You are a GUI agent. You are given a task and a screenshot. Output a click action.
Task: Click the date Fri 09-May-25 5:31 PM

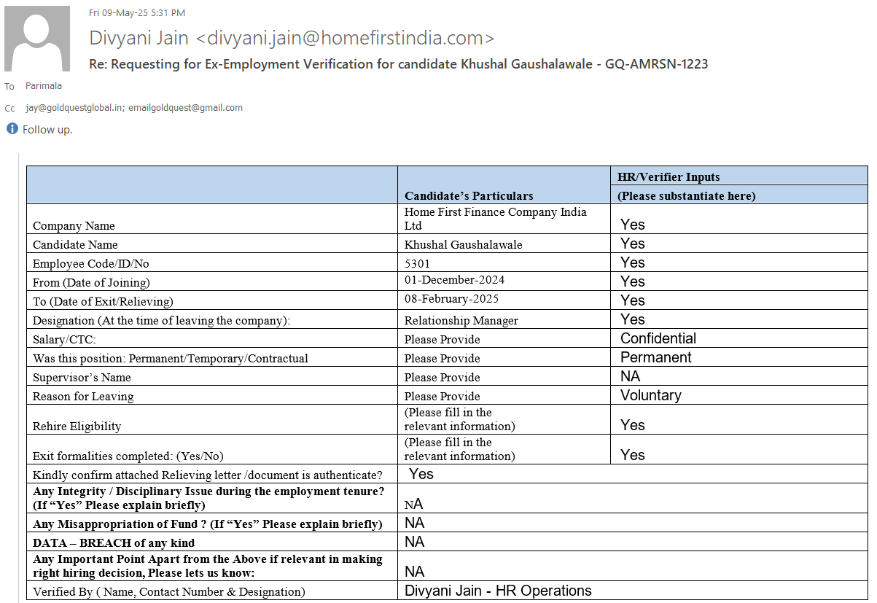point(137,12)
